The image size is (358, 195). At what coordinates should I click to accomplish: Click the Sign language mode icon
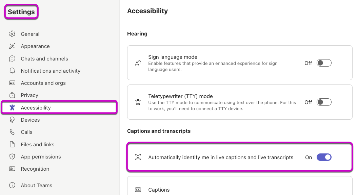[138, 63]
